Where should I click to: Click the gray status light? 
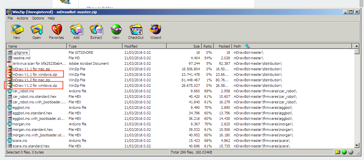351,152
